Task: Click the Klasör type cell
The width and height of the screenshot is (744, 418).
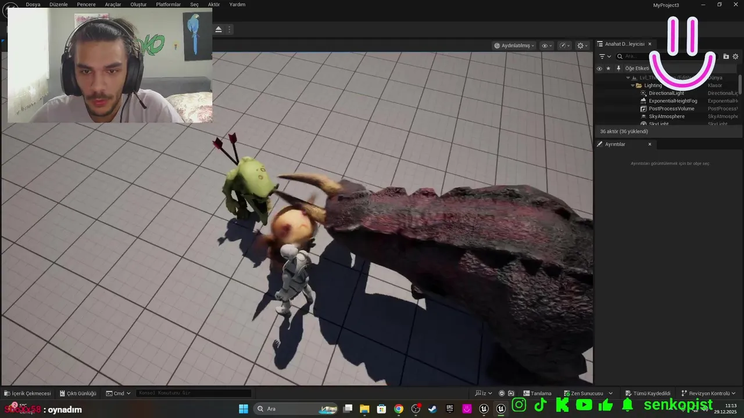Action: tap(715, 85)
